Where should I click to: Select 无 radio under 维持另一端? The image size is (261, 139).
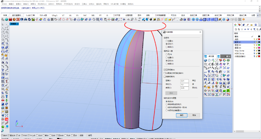coord(166,54)
